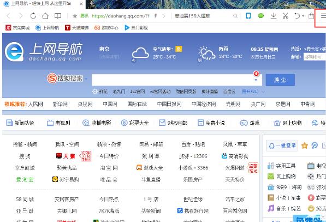Screen dimensions: 326x222
Task: Expand hot words with 展开(24)
Action: coord(253,91)
